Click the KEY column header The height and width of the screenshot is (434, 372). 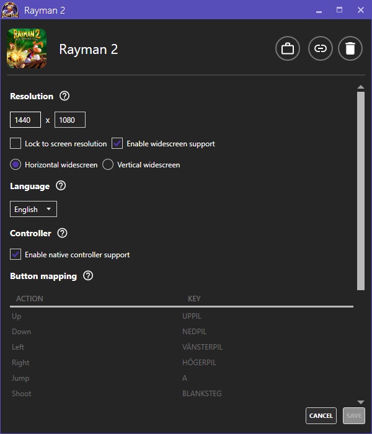[194, 299]
